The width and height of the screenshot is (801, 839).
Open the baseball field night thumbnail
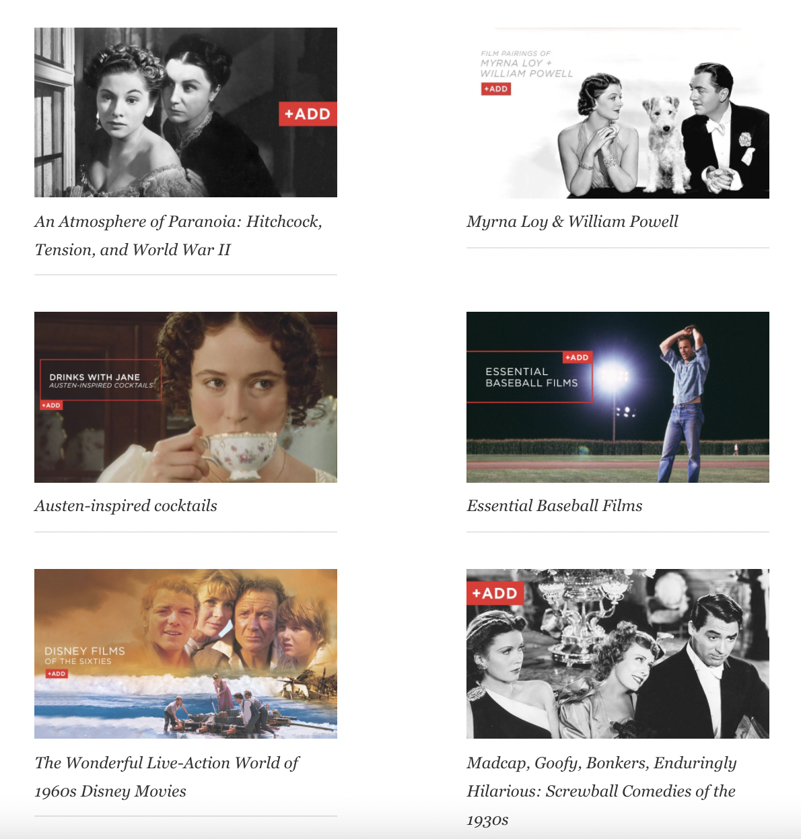click(x=618, y=397)
